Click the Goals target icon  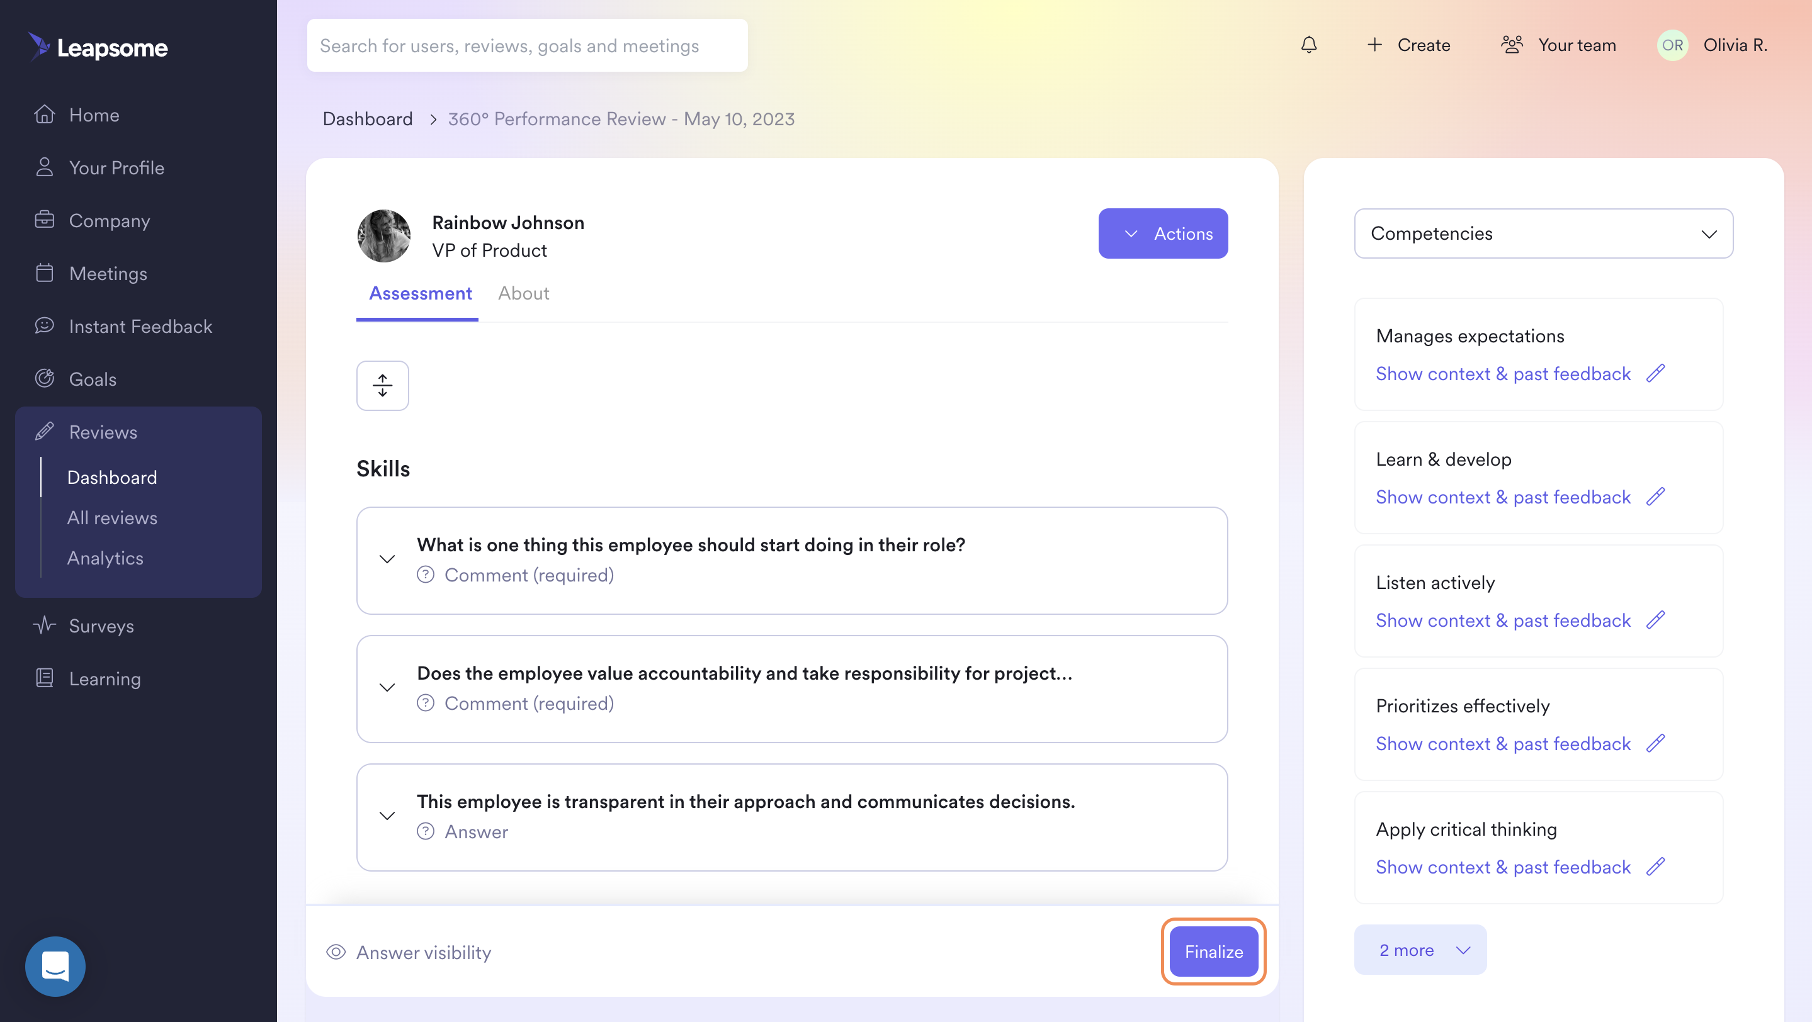(44, 378)
